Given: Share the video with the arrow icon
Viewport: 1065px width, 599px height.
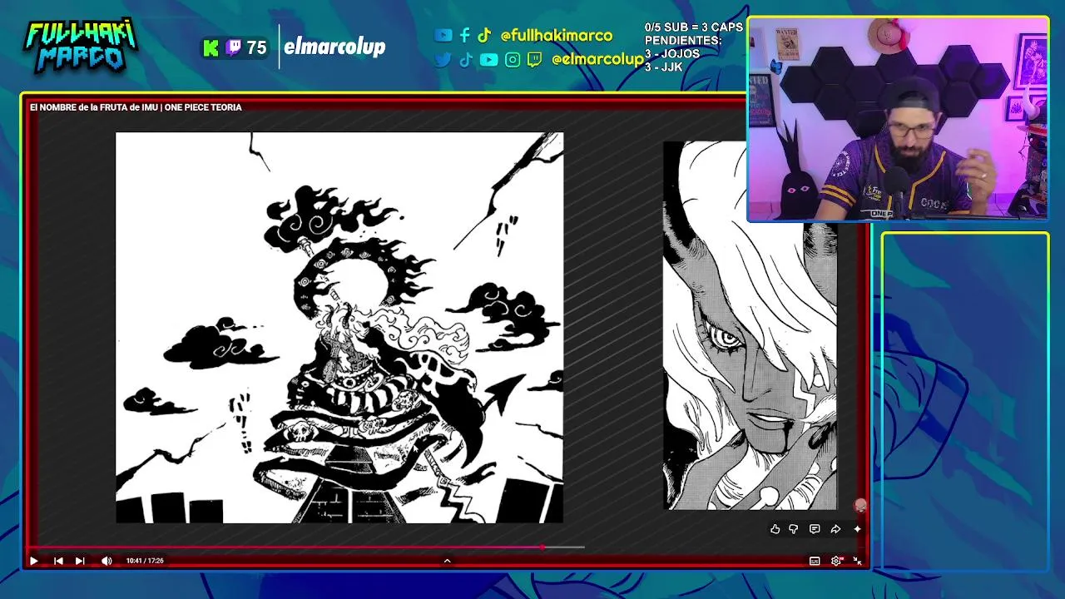Looking at the screenshot, I should (835, 529).
